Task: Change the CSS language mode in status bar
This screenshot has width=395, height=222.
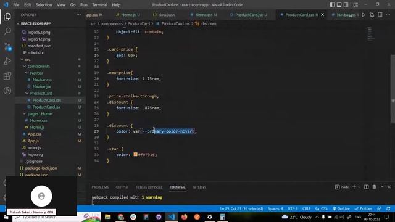Action: 322,208
